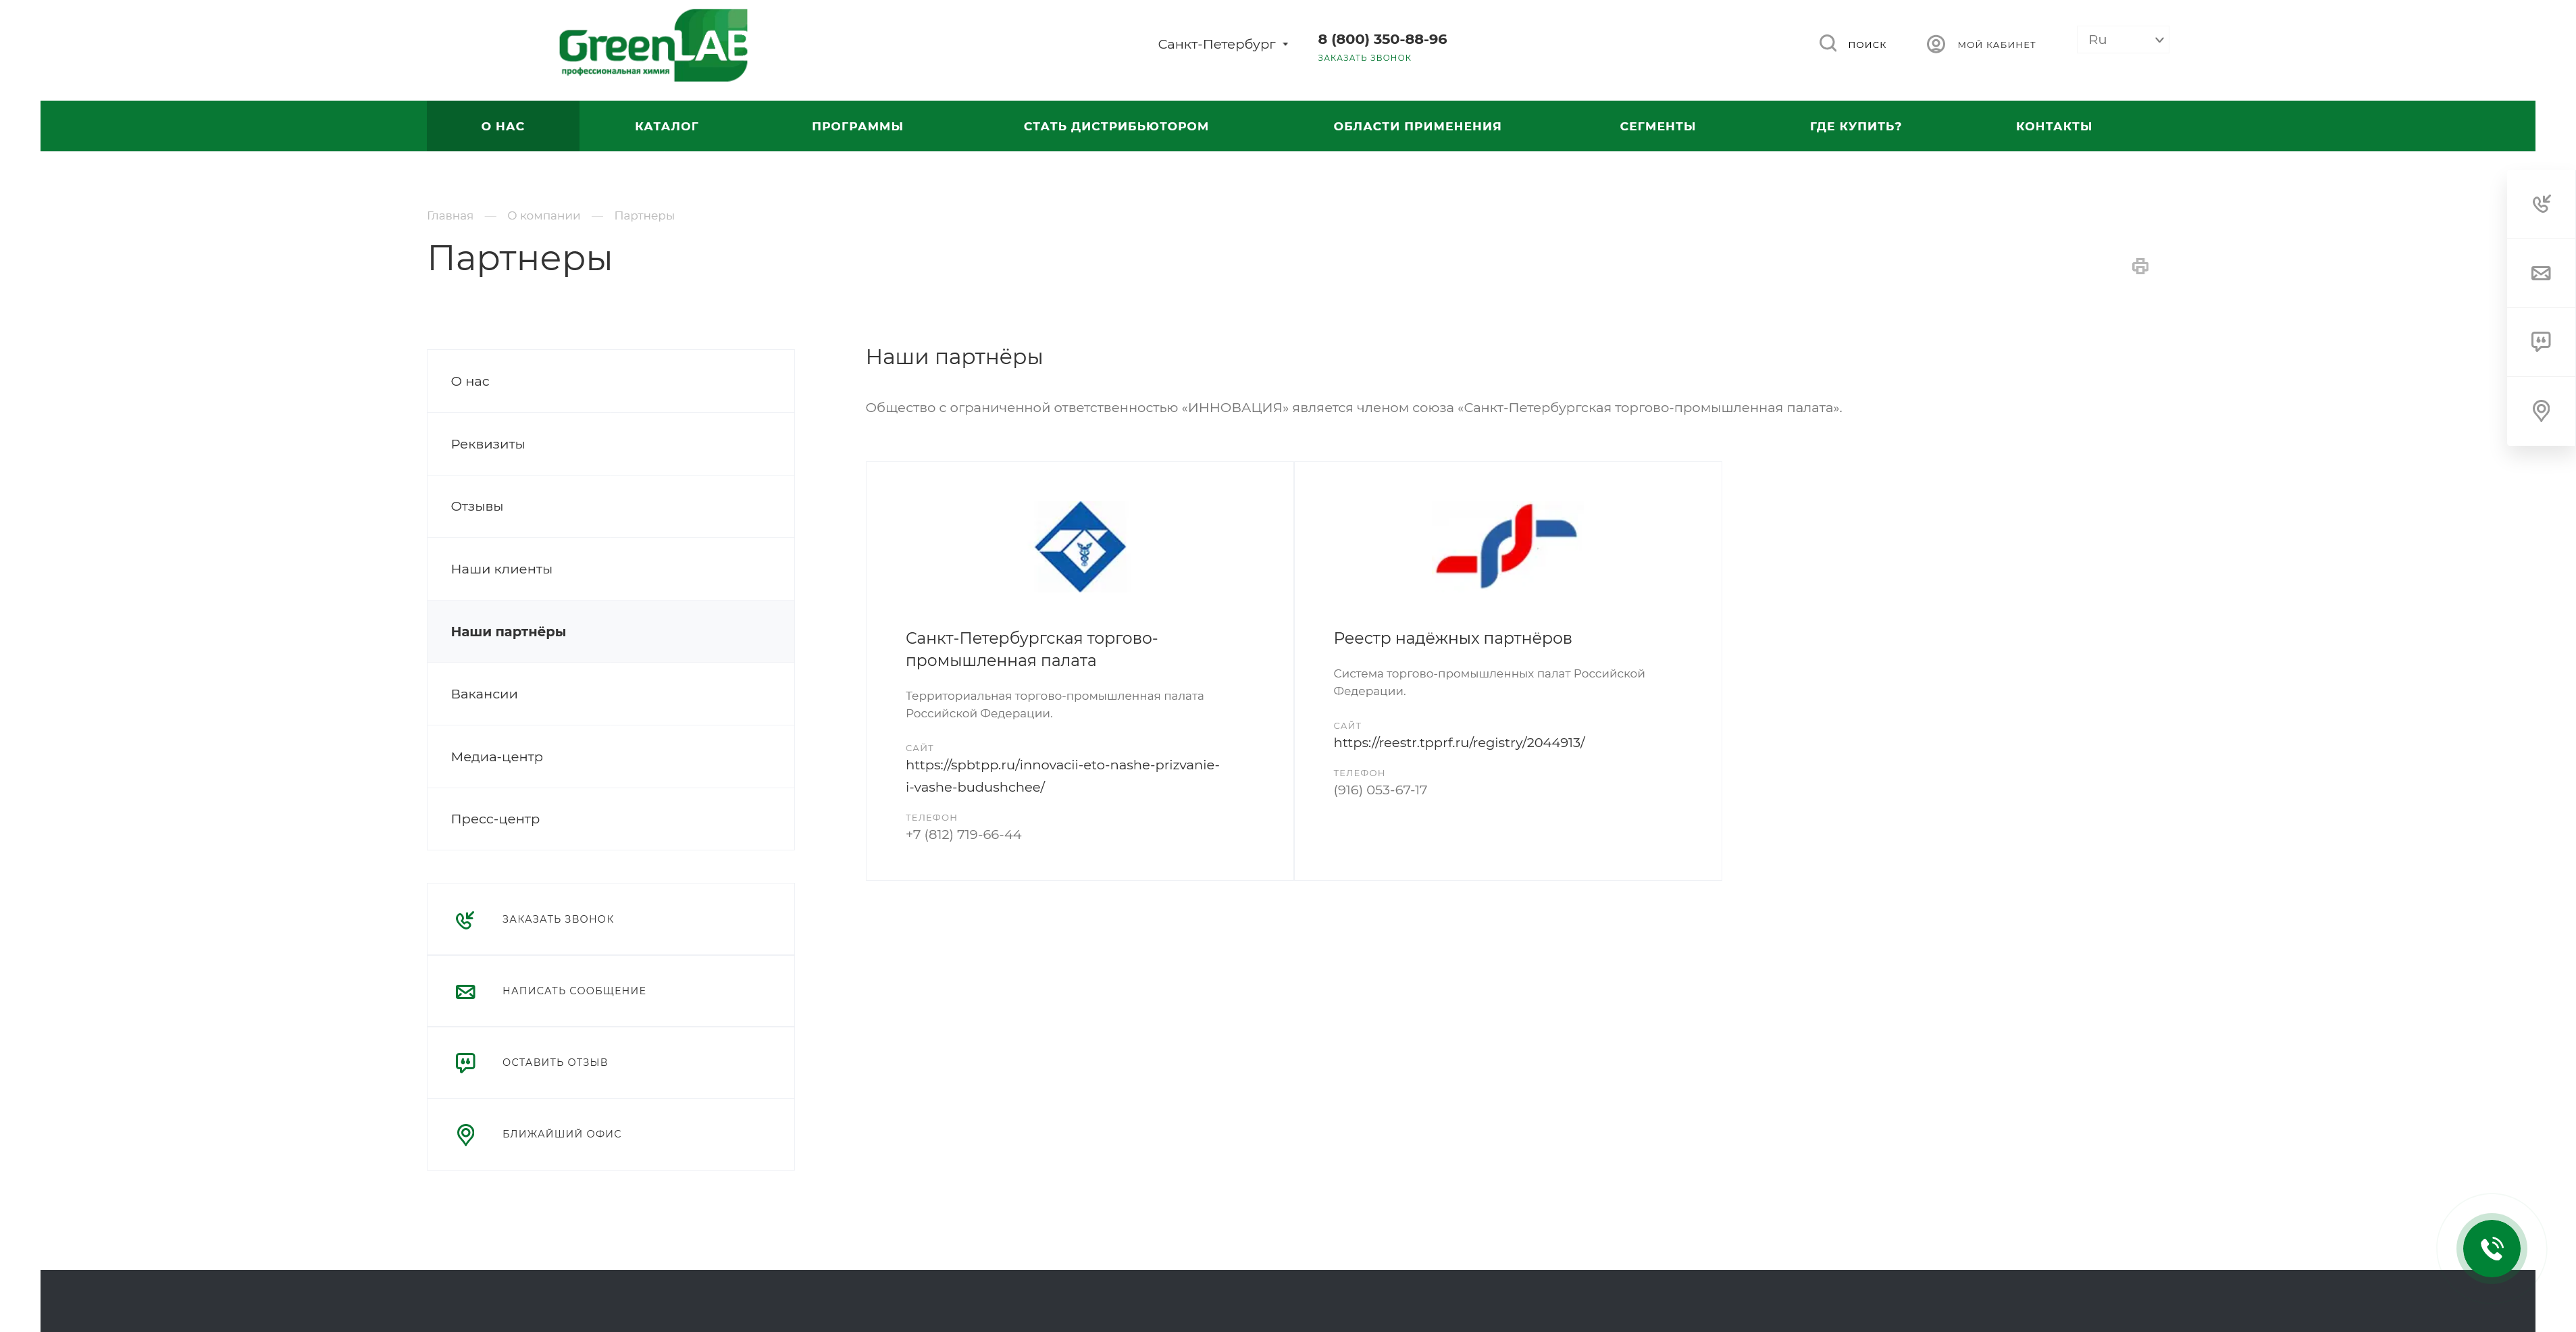This screenshot has width=2576, height=1332.
Task: Open the СЕГМЕНТЫ menu item
Action: point(1657,126)
